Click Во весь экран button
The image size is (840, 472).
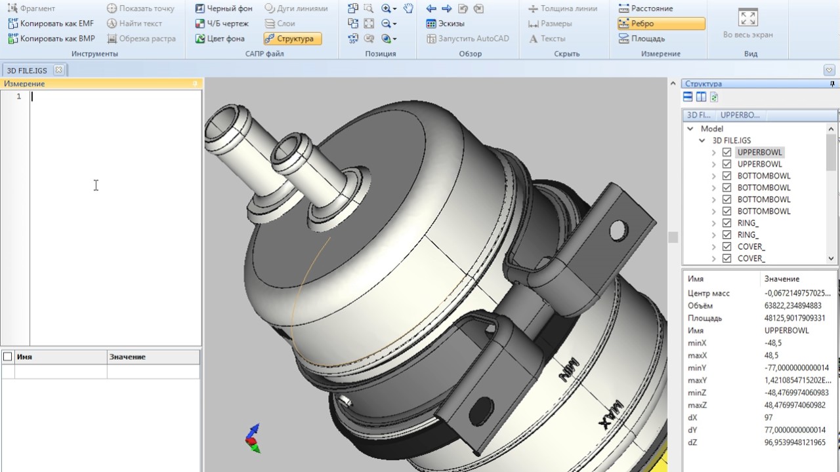[747, 24]
